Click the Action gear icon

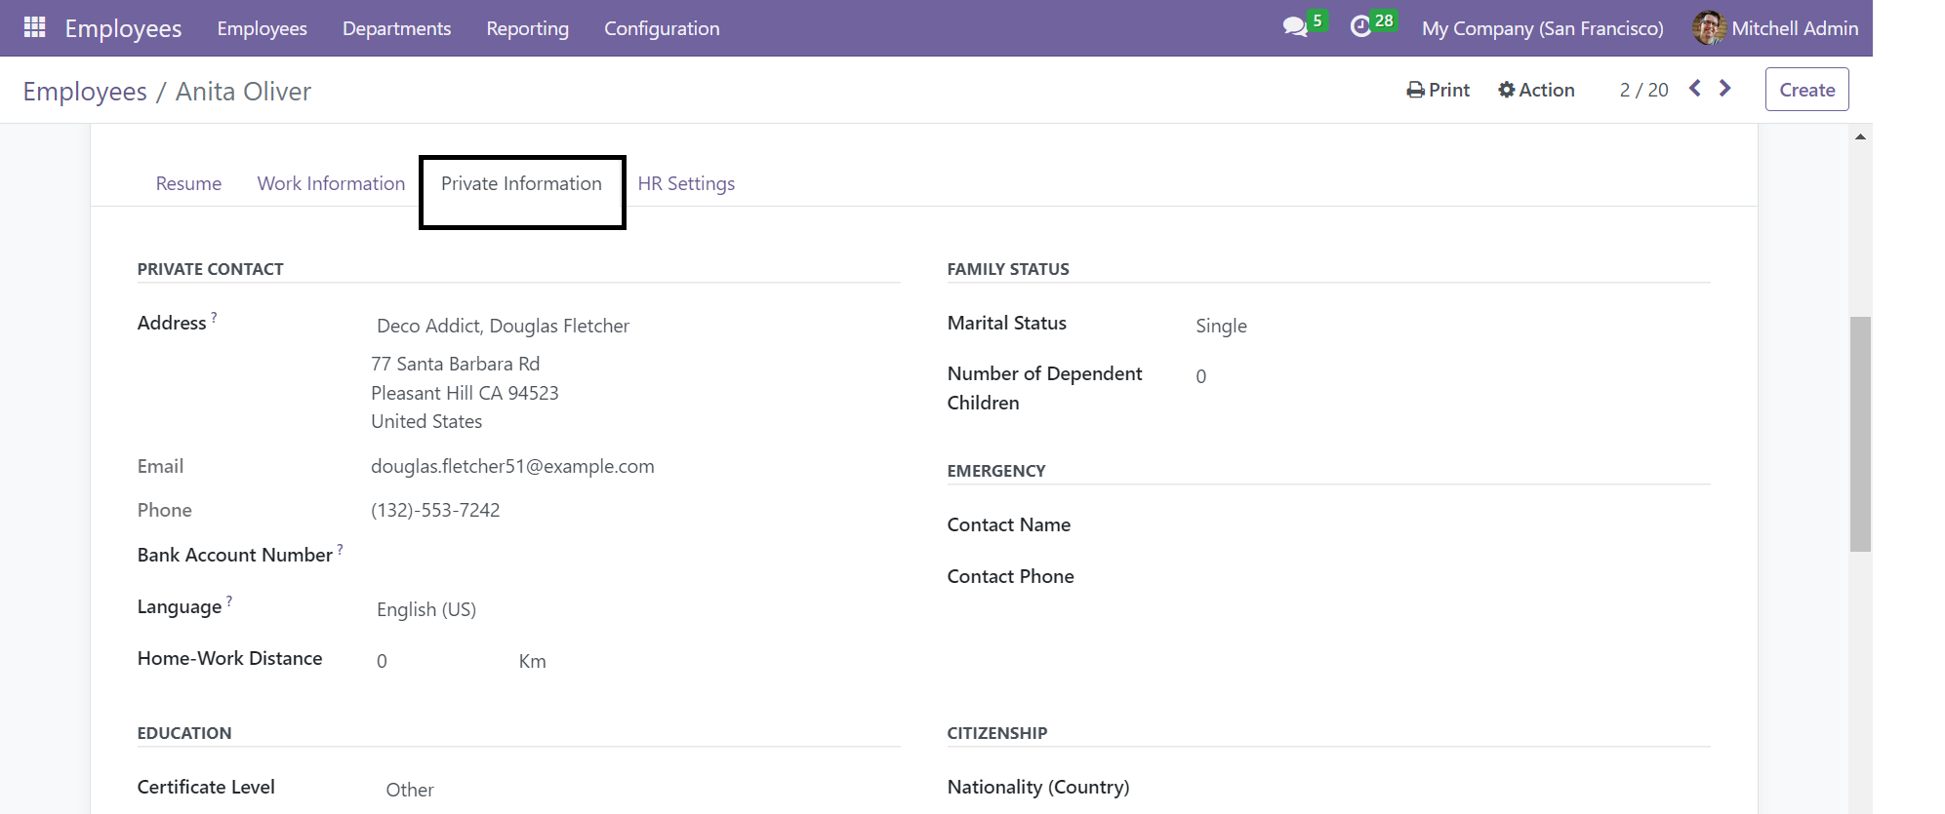point(1507,90)
